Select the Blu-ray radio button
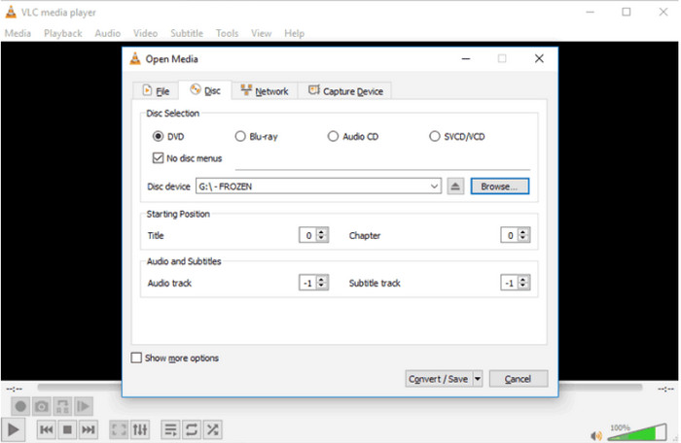681x443 pixels. tap(240, 136)
